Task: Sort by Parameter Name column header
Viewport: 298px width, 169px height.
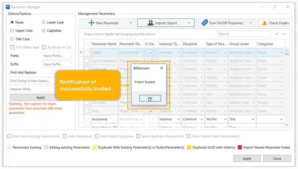Action: pos(104,44)
